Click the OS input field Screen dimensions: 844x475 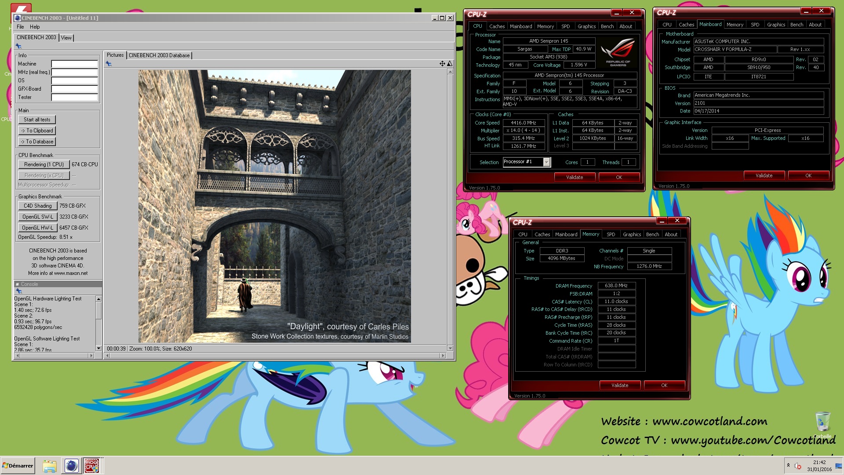(74, 80)
